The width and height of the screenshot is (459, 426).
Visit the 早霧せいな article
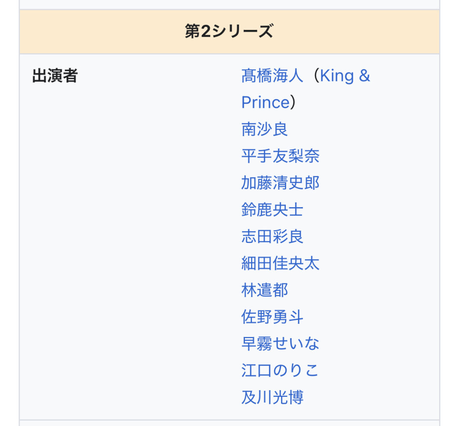(280, 344)
